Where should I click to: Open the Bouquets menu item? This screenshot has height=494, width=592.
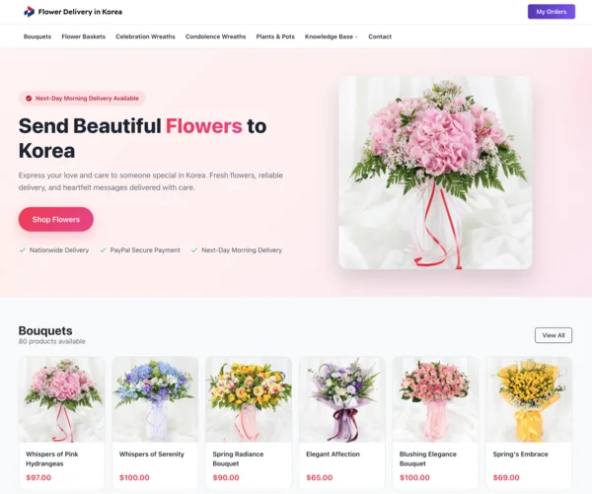coord(37,36)
